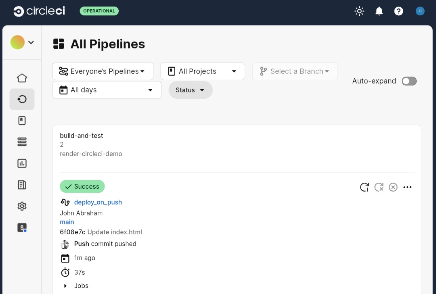Toggle the theme with the sun icon

tap(359, 11)
